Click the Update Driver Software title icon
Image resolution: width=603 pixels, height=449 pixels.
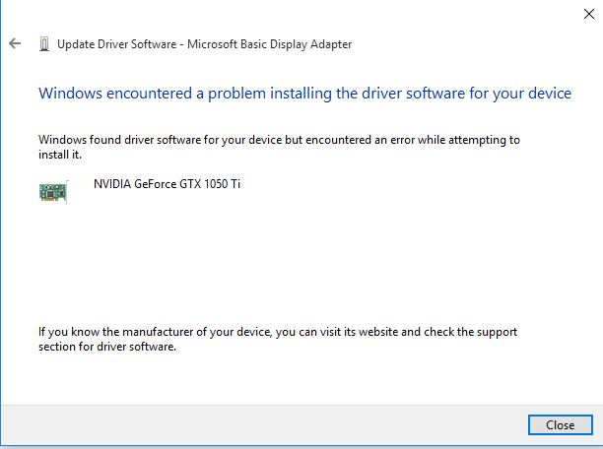[x=44, y=44]
